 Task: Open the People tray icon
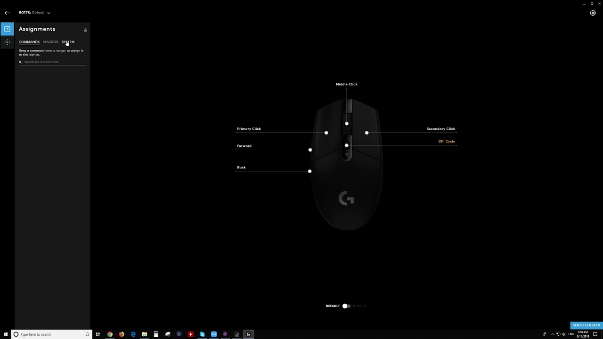click(545, 334)
